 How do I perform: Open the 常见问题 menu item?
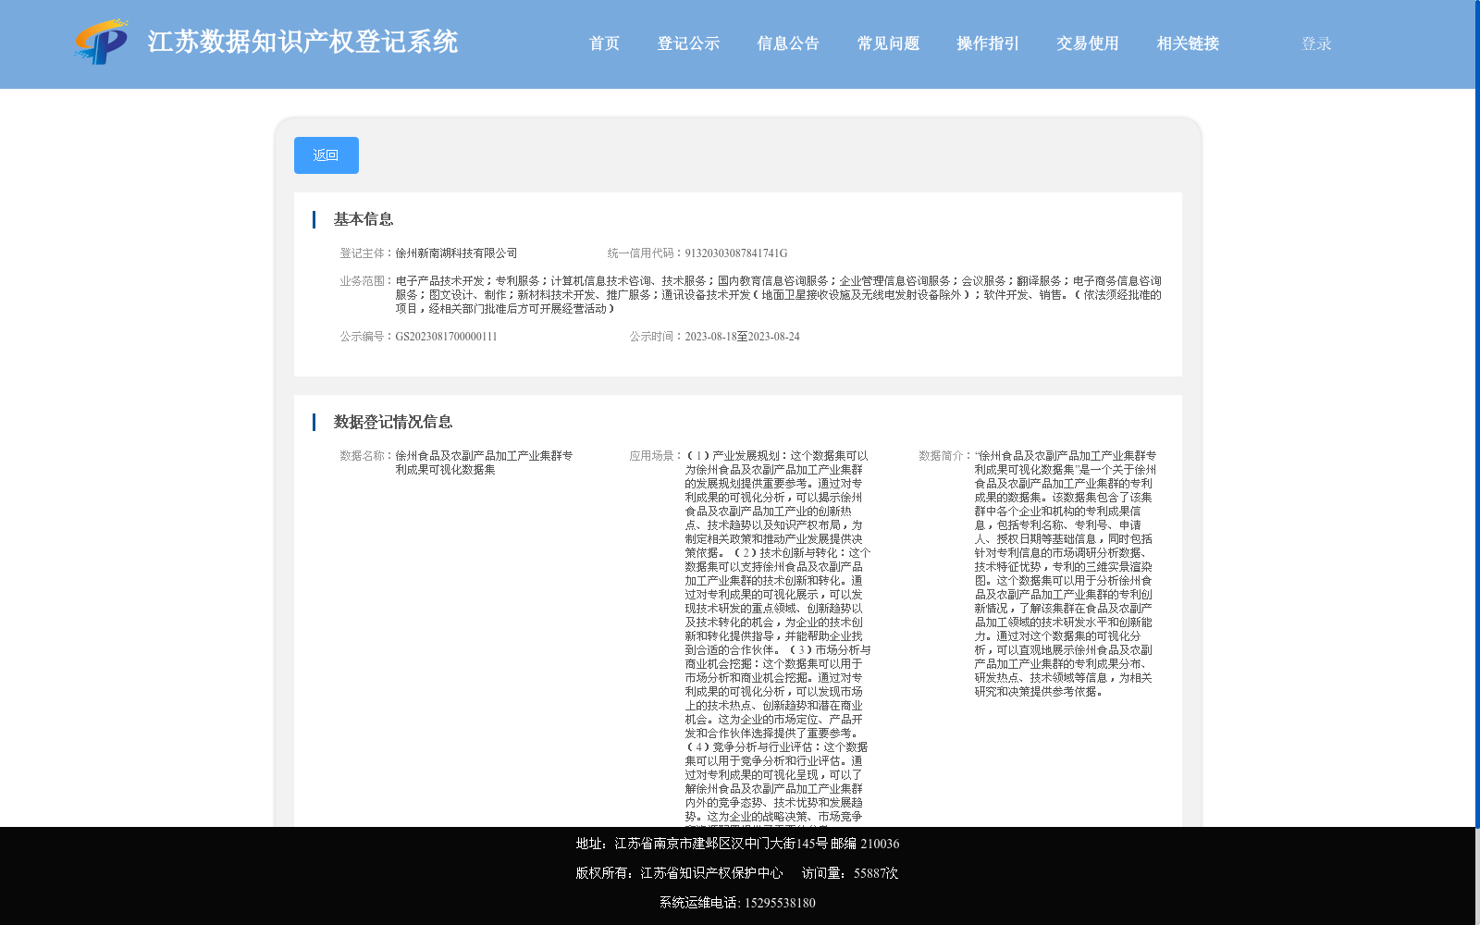point(888,43)
